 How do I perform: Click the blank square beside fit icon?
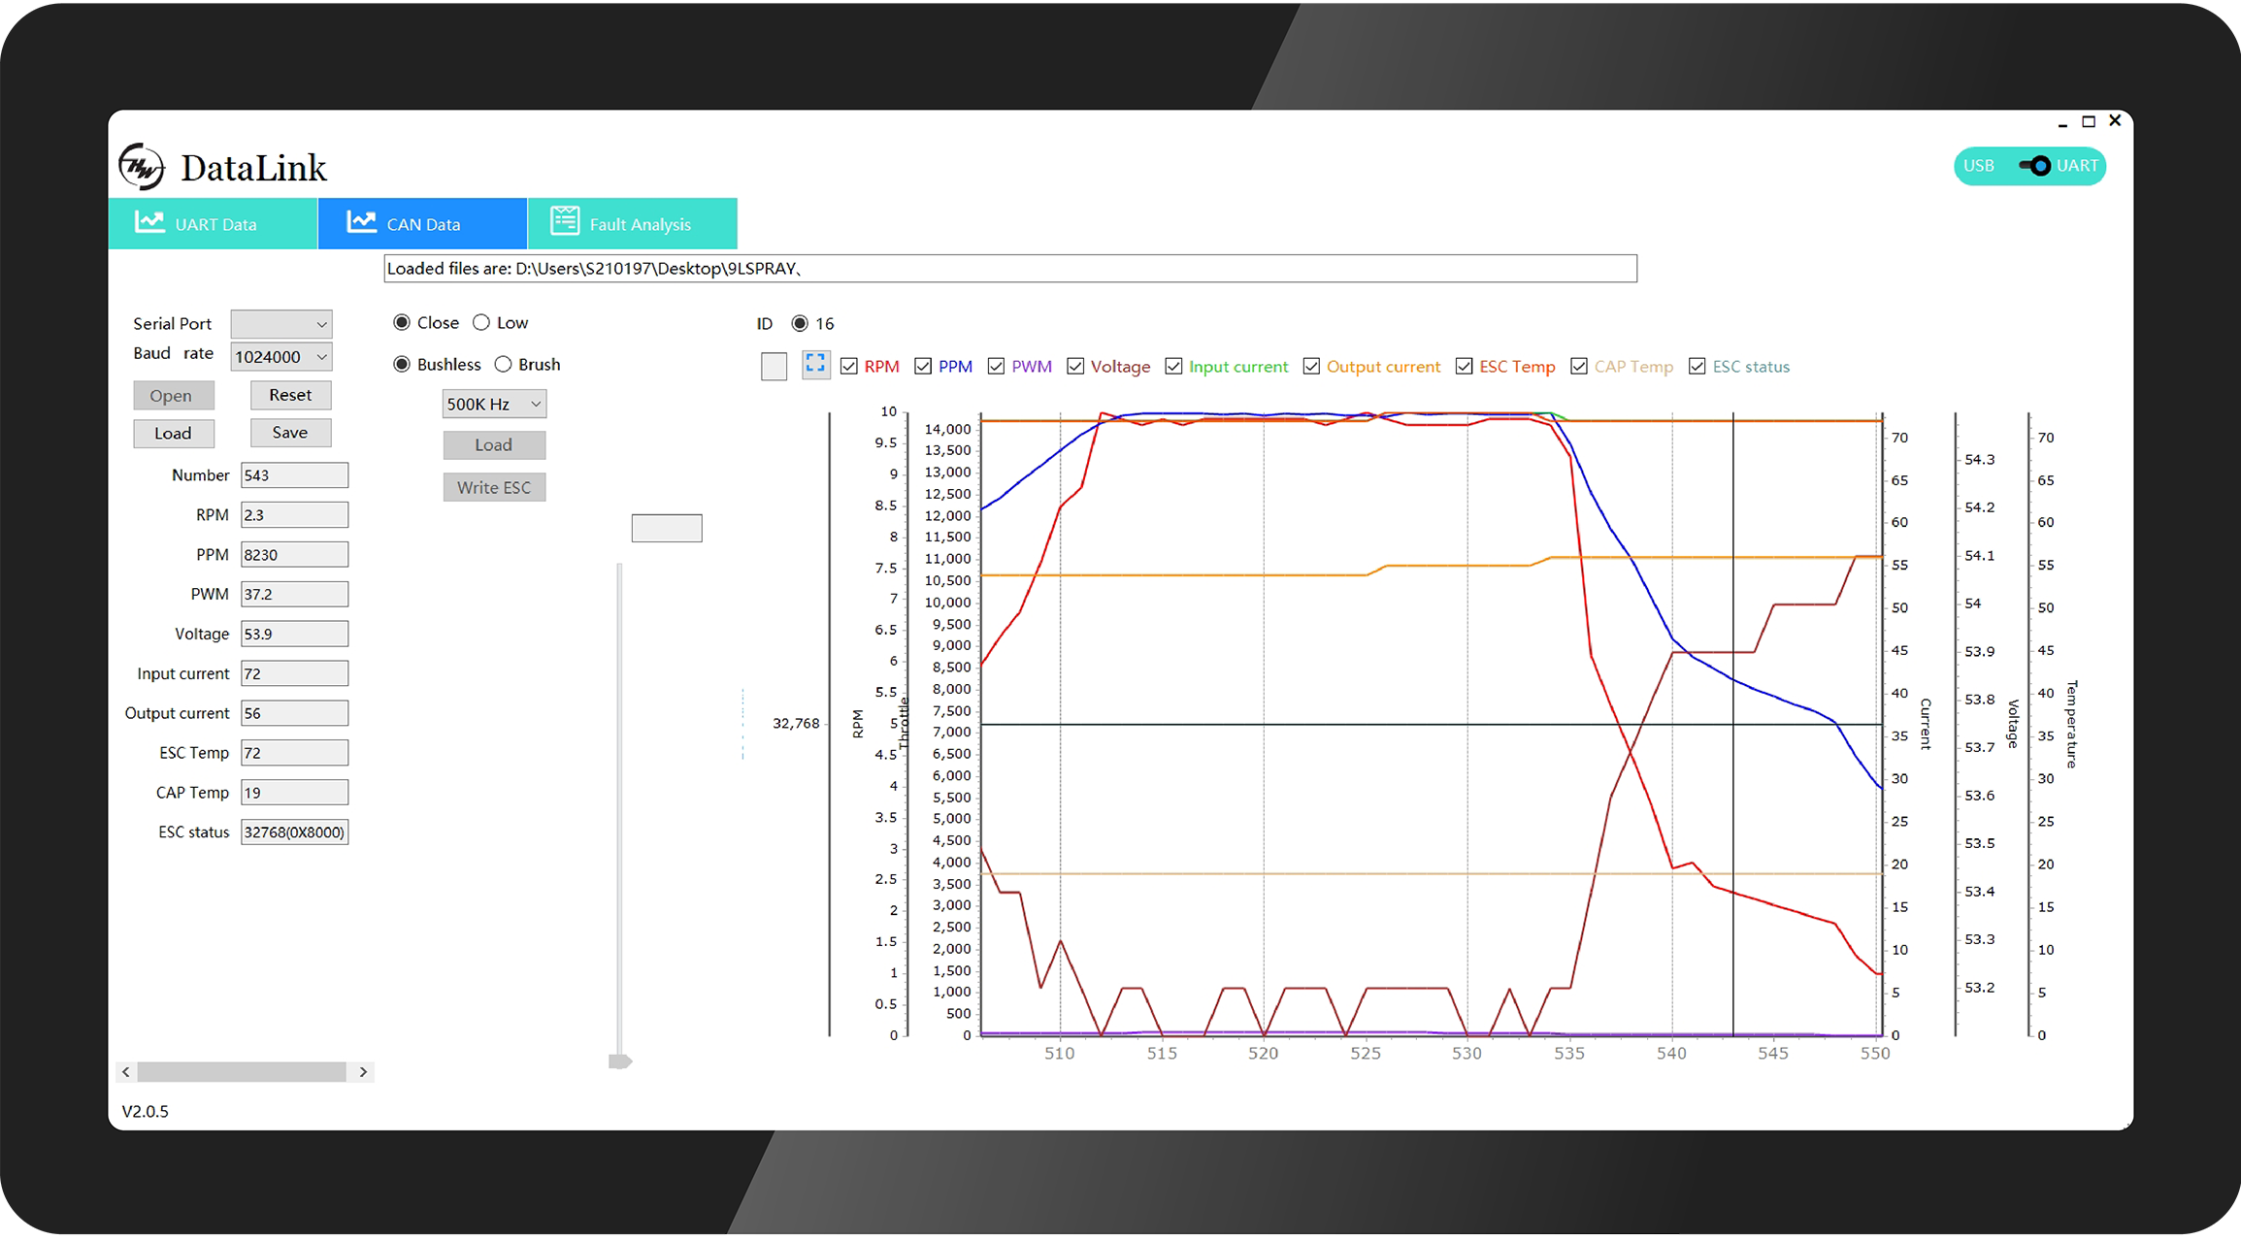[x=774, y=367]
